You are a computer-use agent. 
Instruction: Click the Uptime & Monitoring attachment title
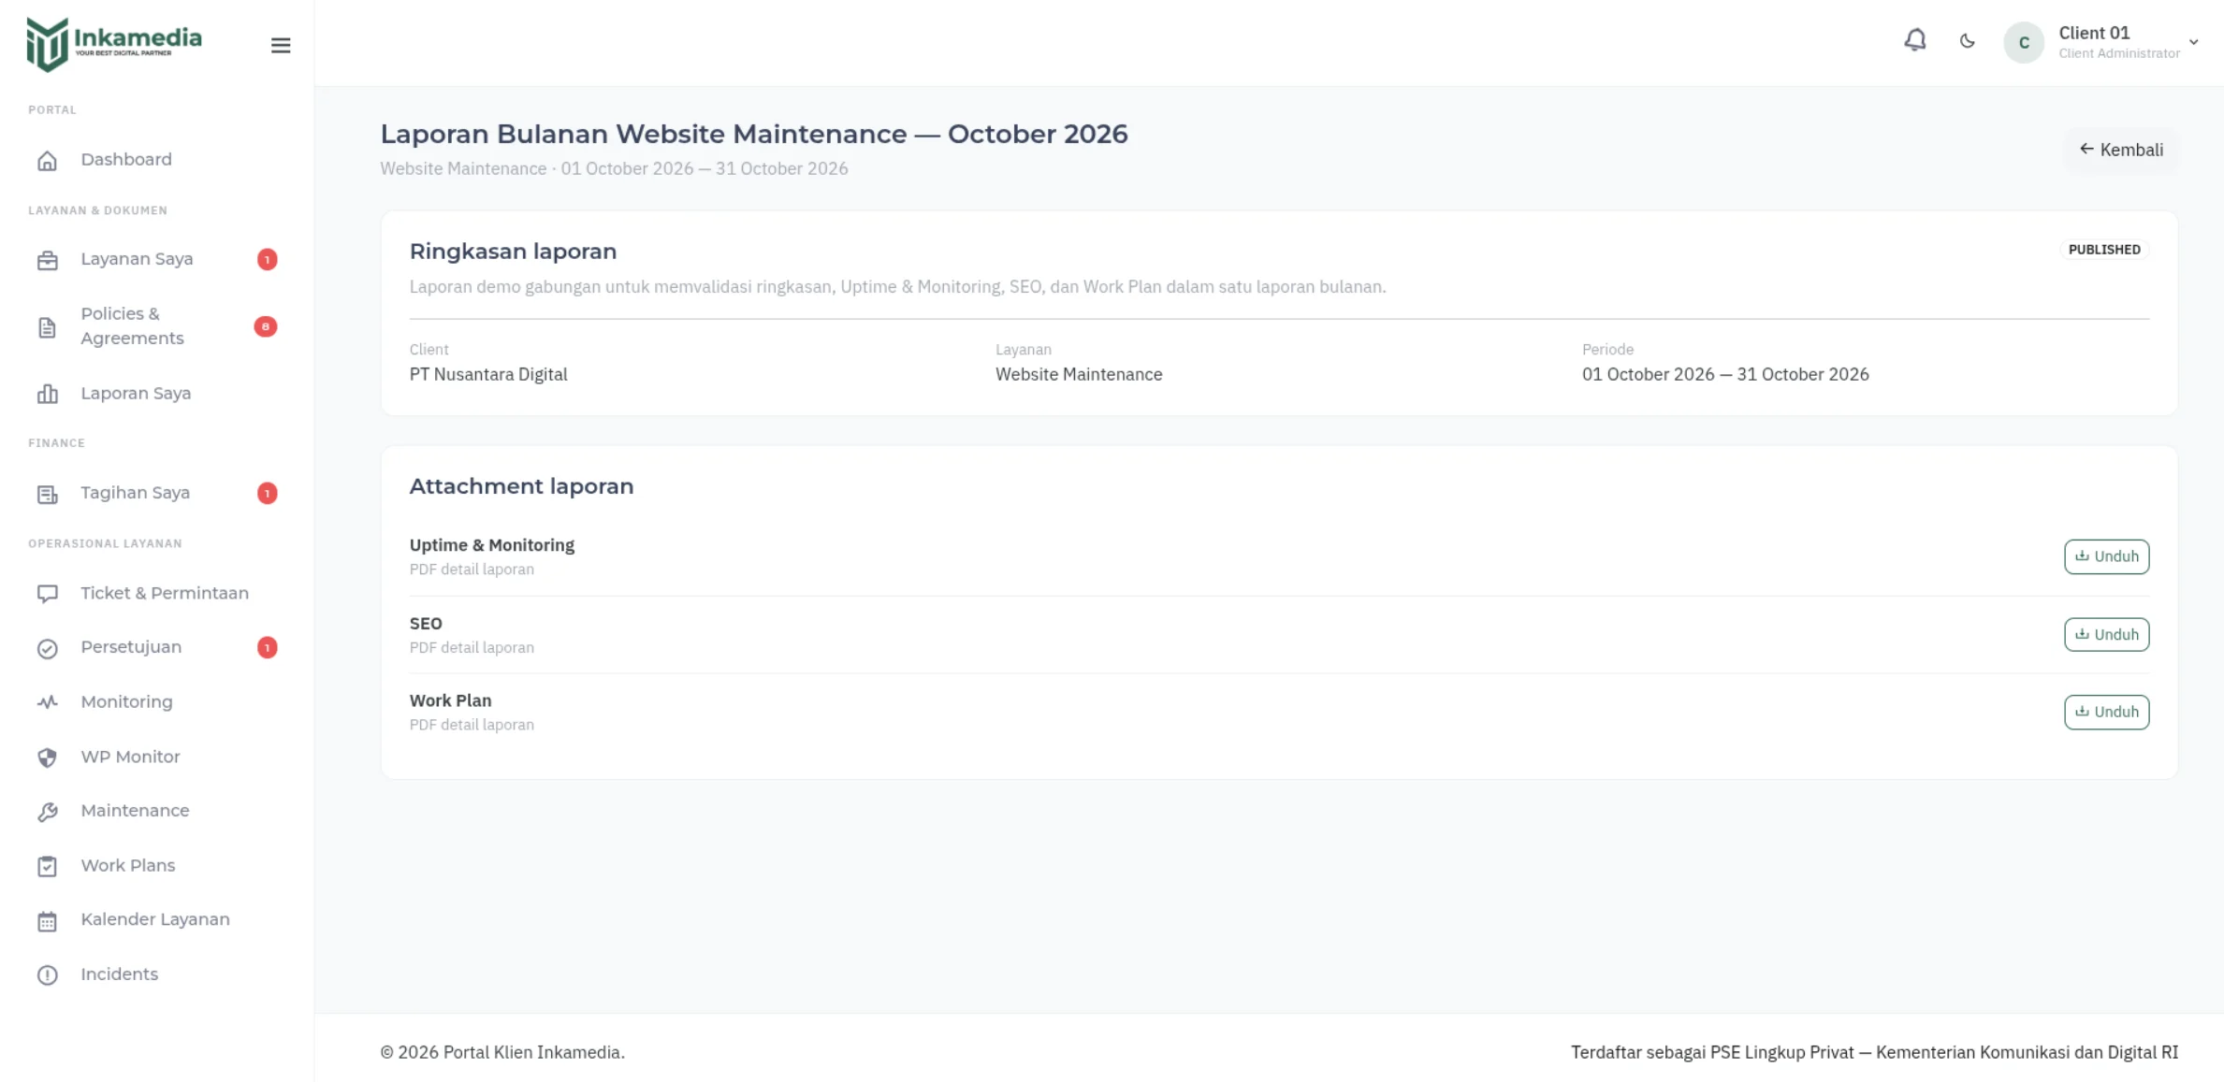(x=492, y=545)
